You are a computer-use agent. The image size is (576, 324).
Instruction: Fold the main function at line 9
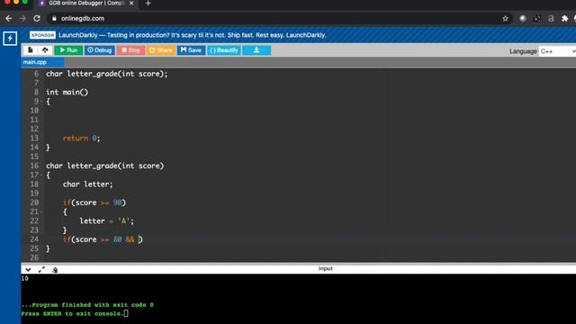coord(41,102)
